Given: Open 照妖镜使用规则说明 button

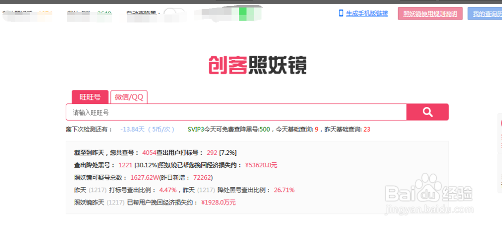Looking at the screenshot, I should coord(430,14).
